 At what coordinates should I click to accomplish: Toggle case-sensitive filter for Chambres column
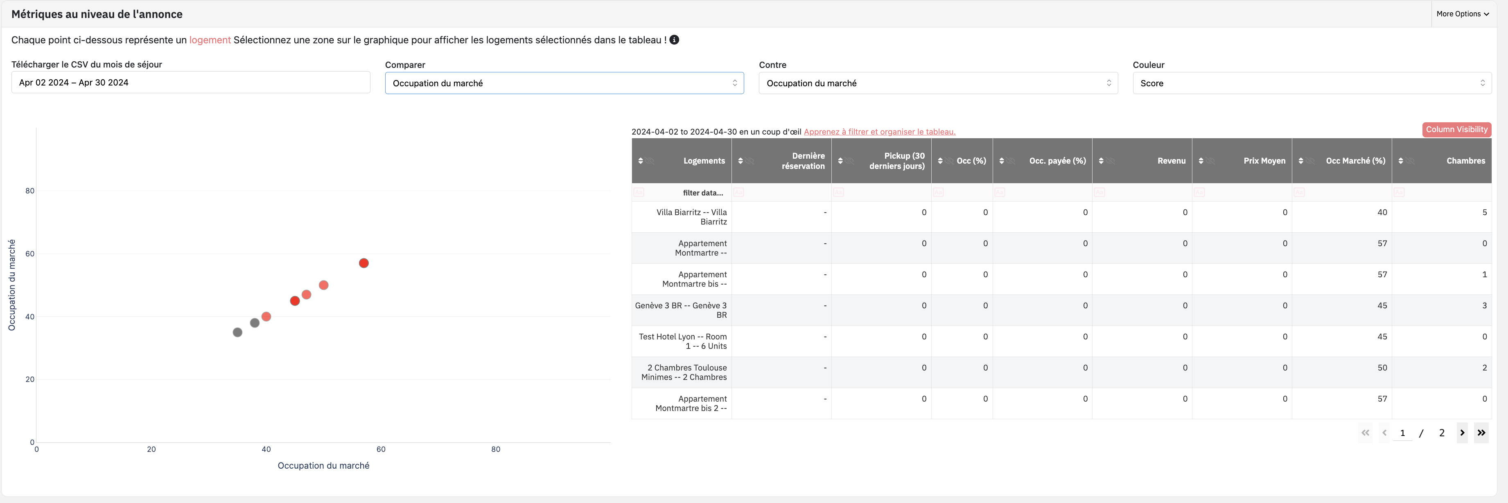point(1399,193)
